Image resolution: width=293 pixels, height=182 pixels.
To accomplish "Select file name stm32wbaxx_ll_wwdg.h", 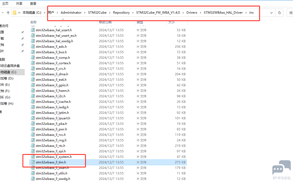I will 53,179.
